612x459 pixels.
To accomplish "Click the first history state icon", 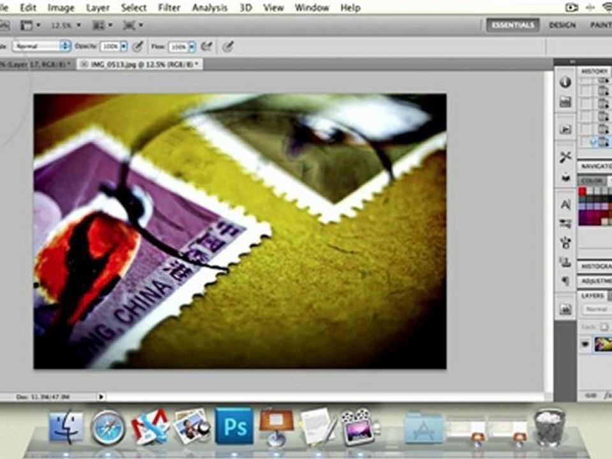I will pos(603,81).
